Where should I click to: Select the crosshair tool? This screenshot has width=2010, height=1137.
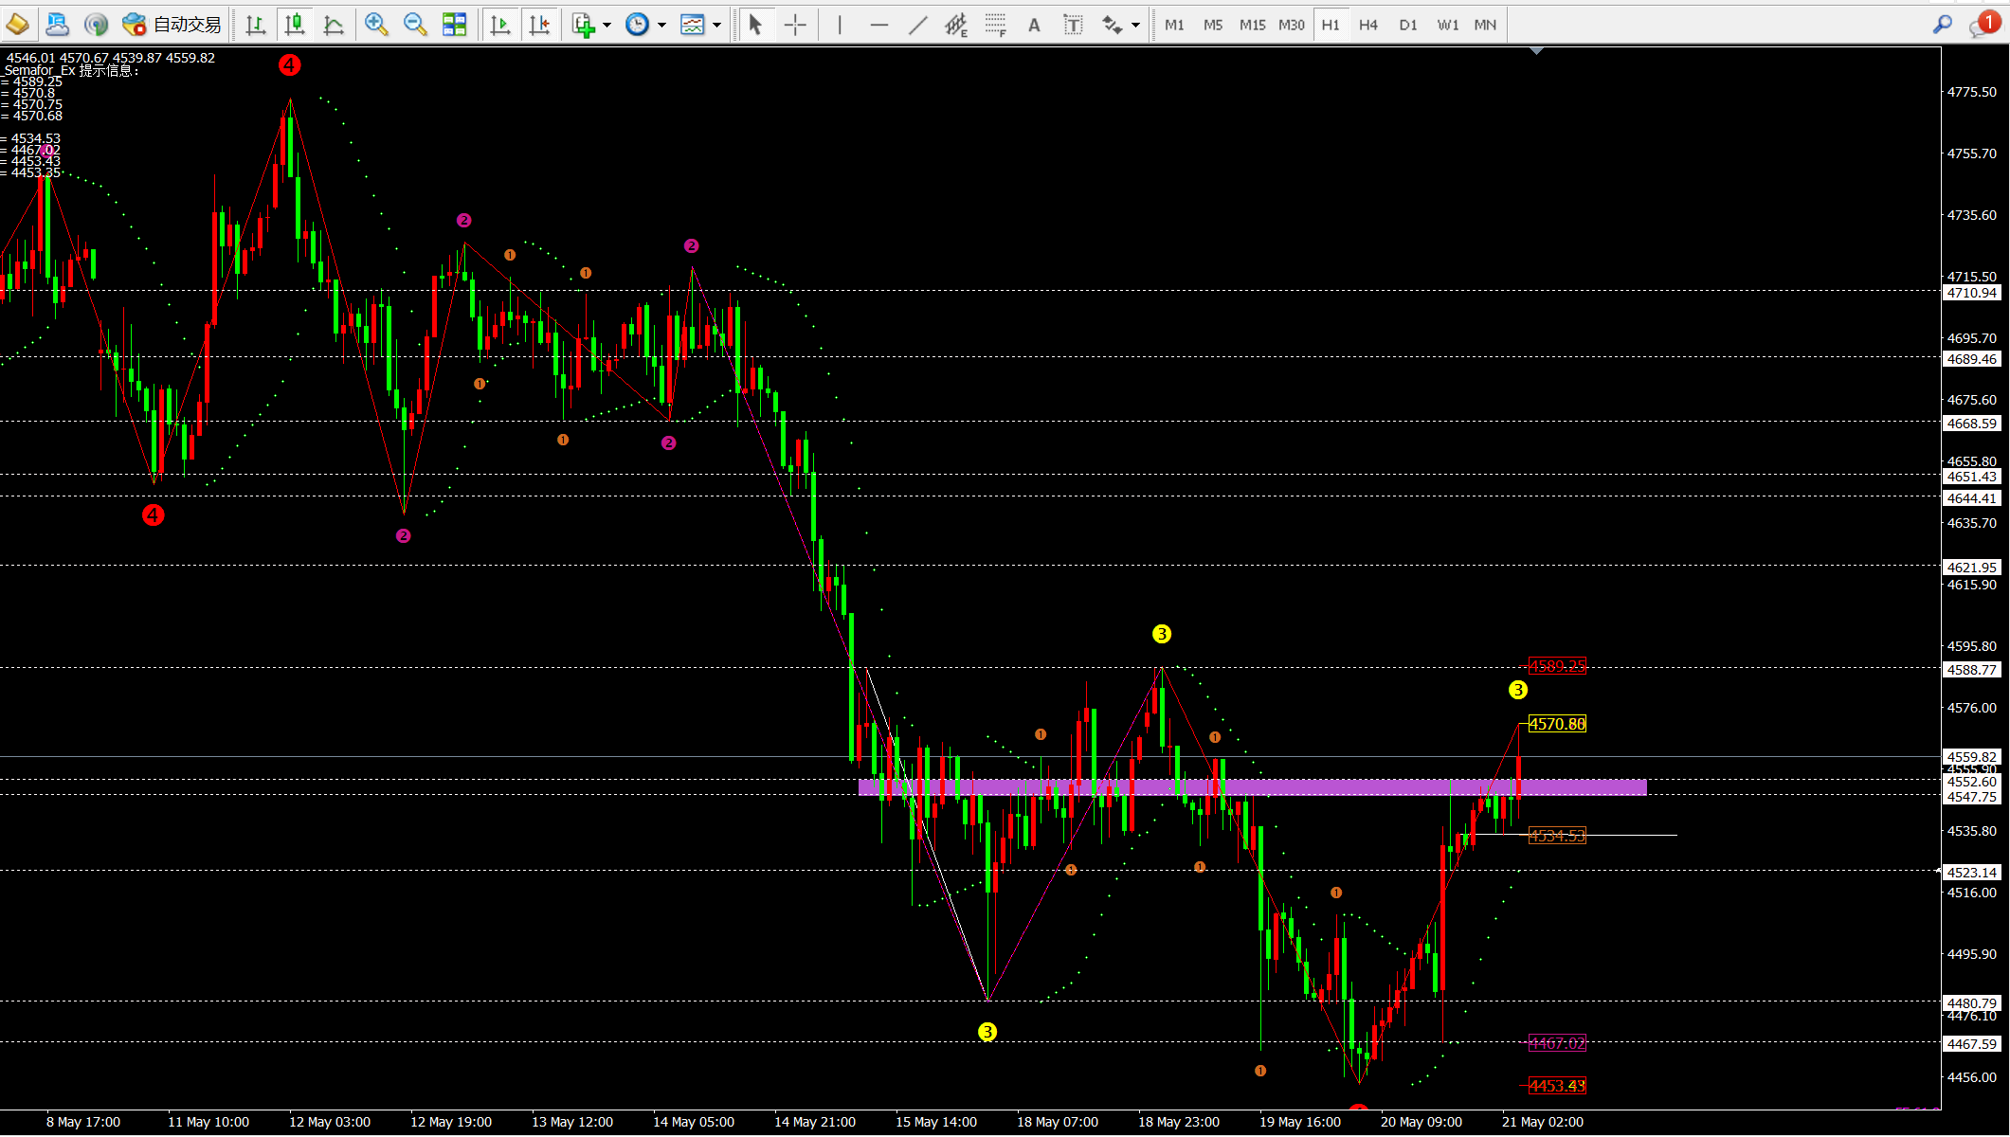795,25
